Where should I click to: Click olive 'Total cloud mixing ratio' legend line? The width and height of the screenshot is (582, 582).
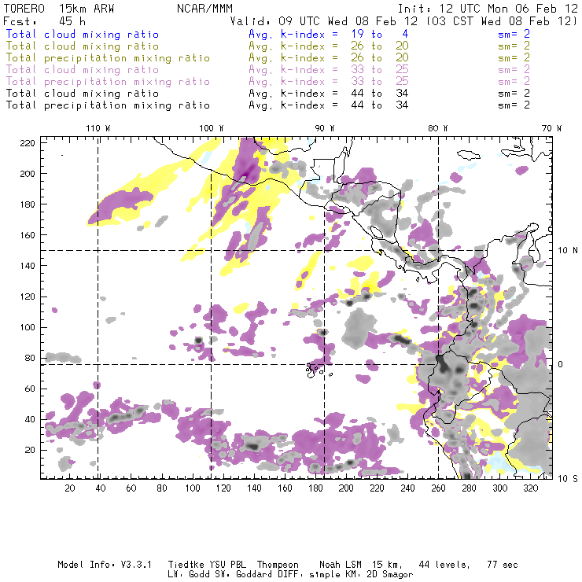[83, 46]
